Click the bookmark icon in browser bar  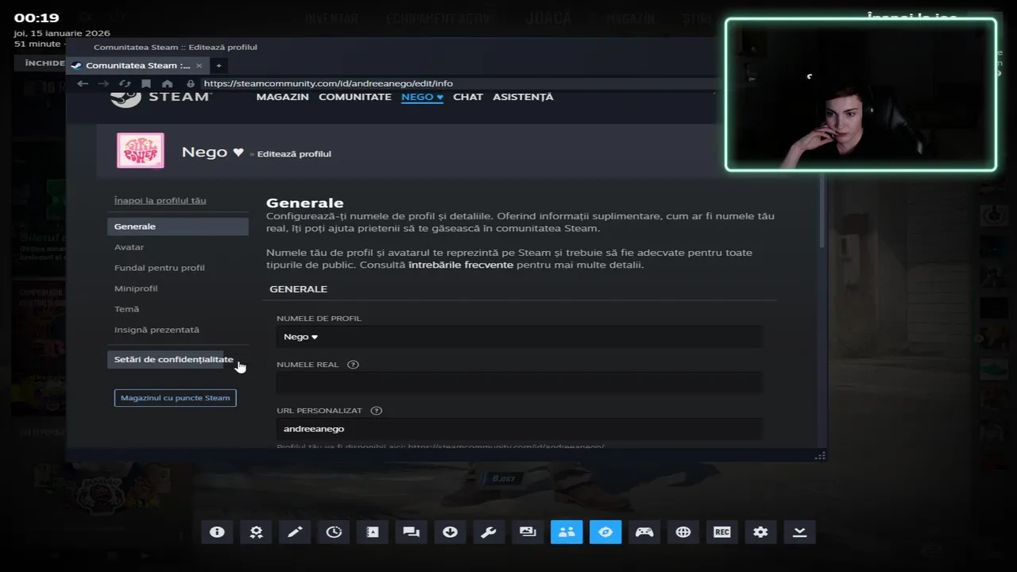[146, 83]
